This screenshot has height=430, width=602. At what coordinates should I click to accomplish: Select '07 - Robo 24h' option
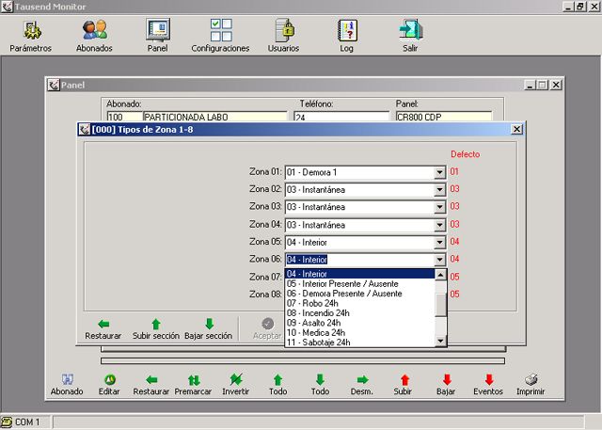360,303
